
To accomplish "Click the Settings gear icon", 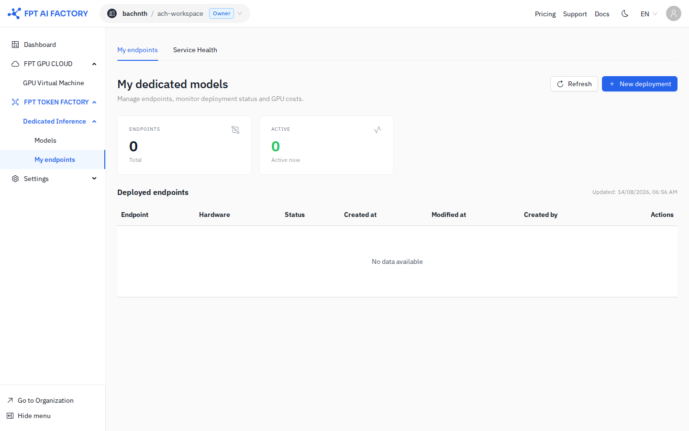I will tap(15, 179).
